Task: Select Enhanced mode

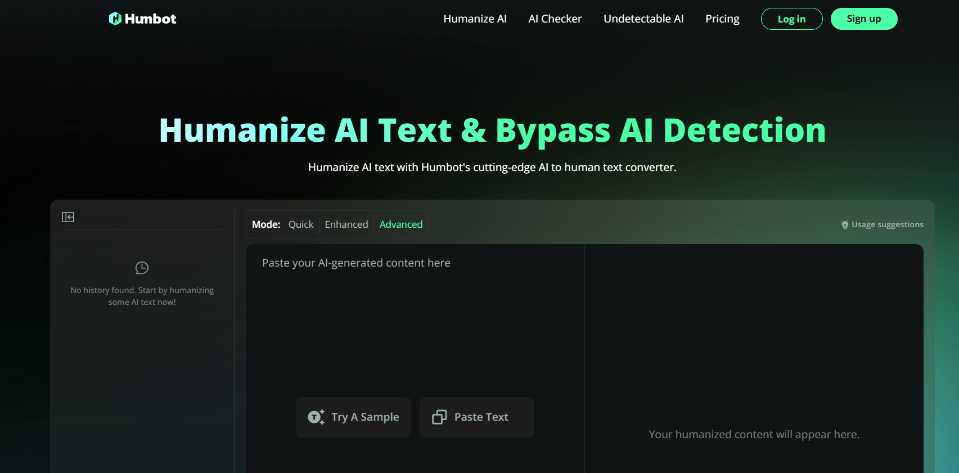Action: [346, 224]
